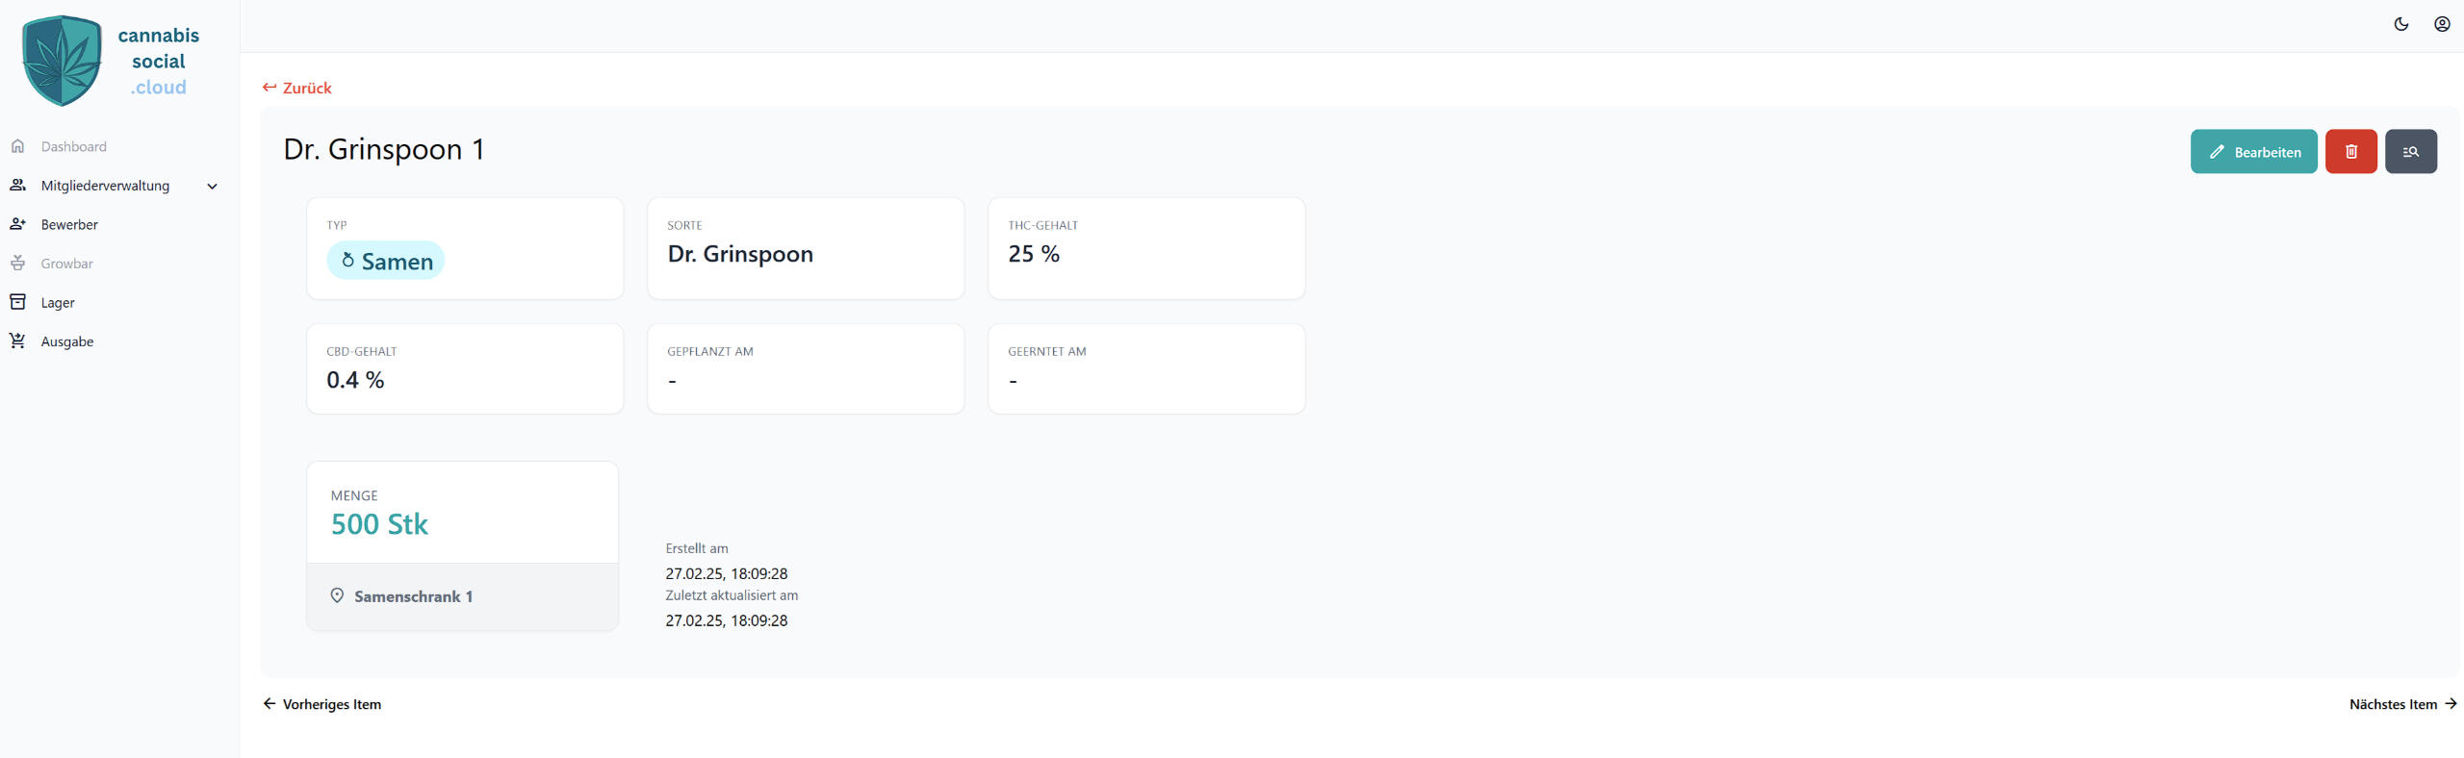Go back via Zurück link
2464x758 pixels.
[x=297, y=88]
